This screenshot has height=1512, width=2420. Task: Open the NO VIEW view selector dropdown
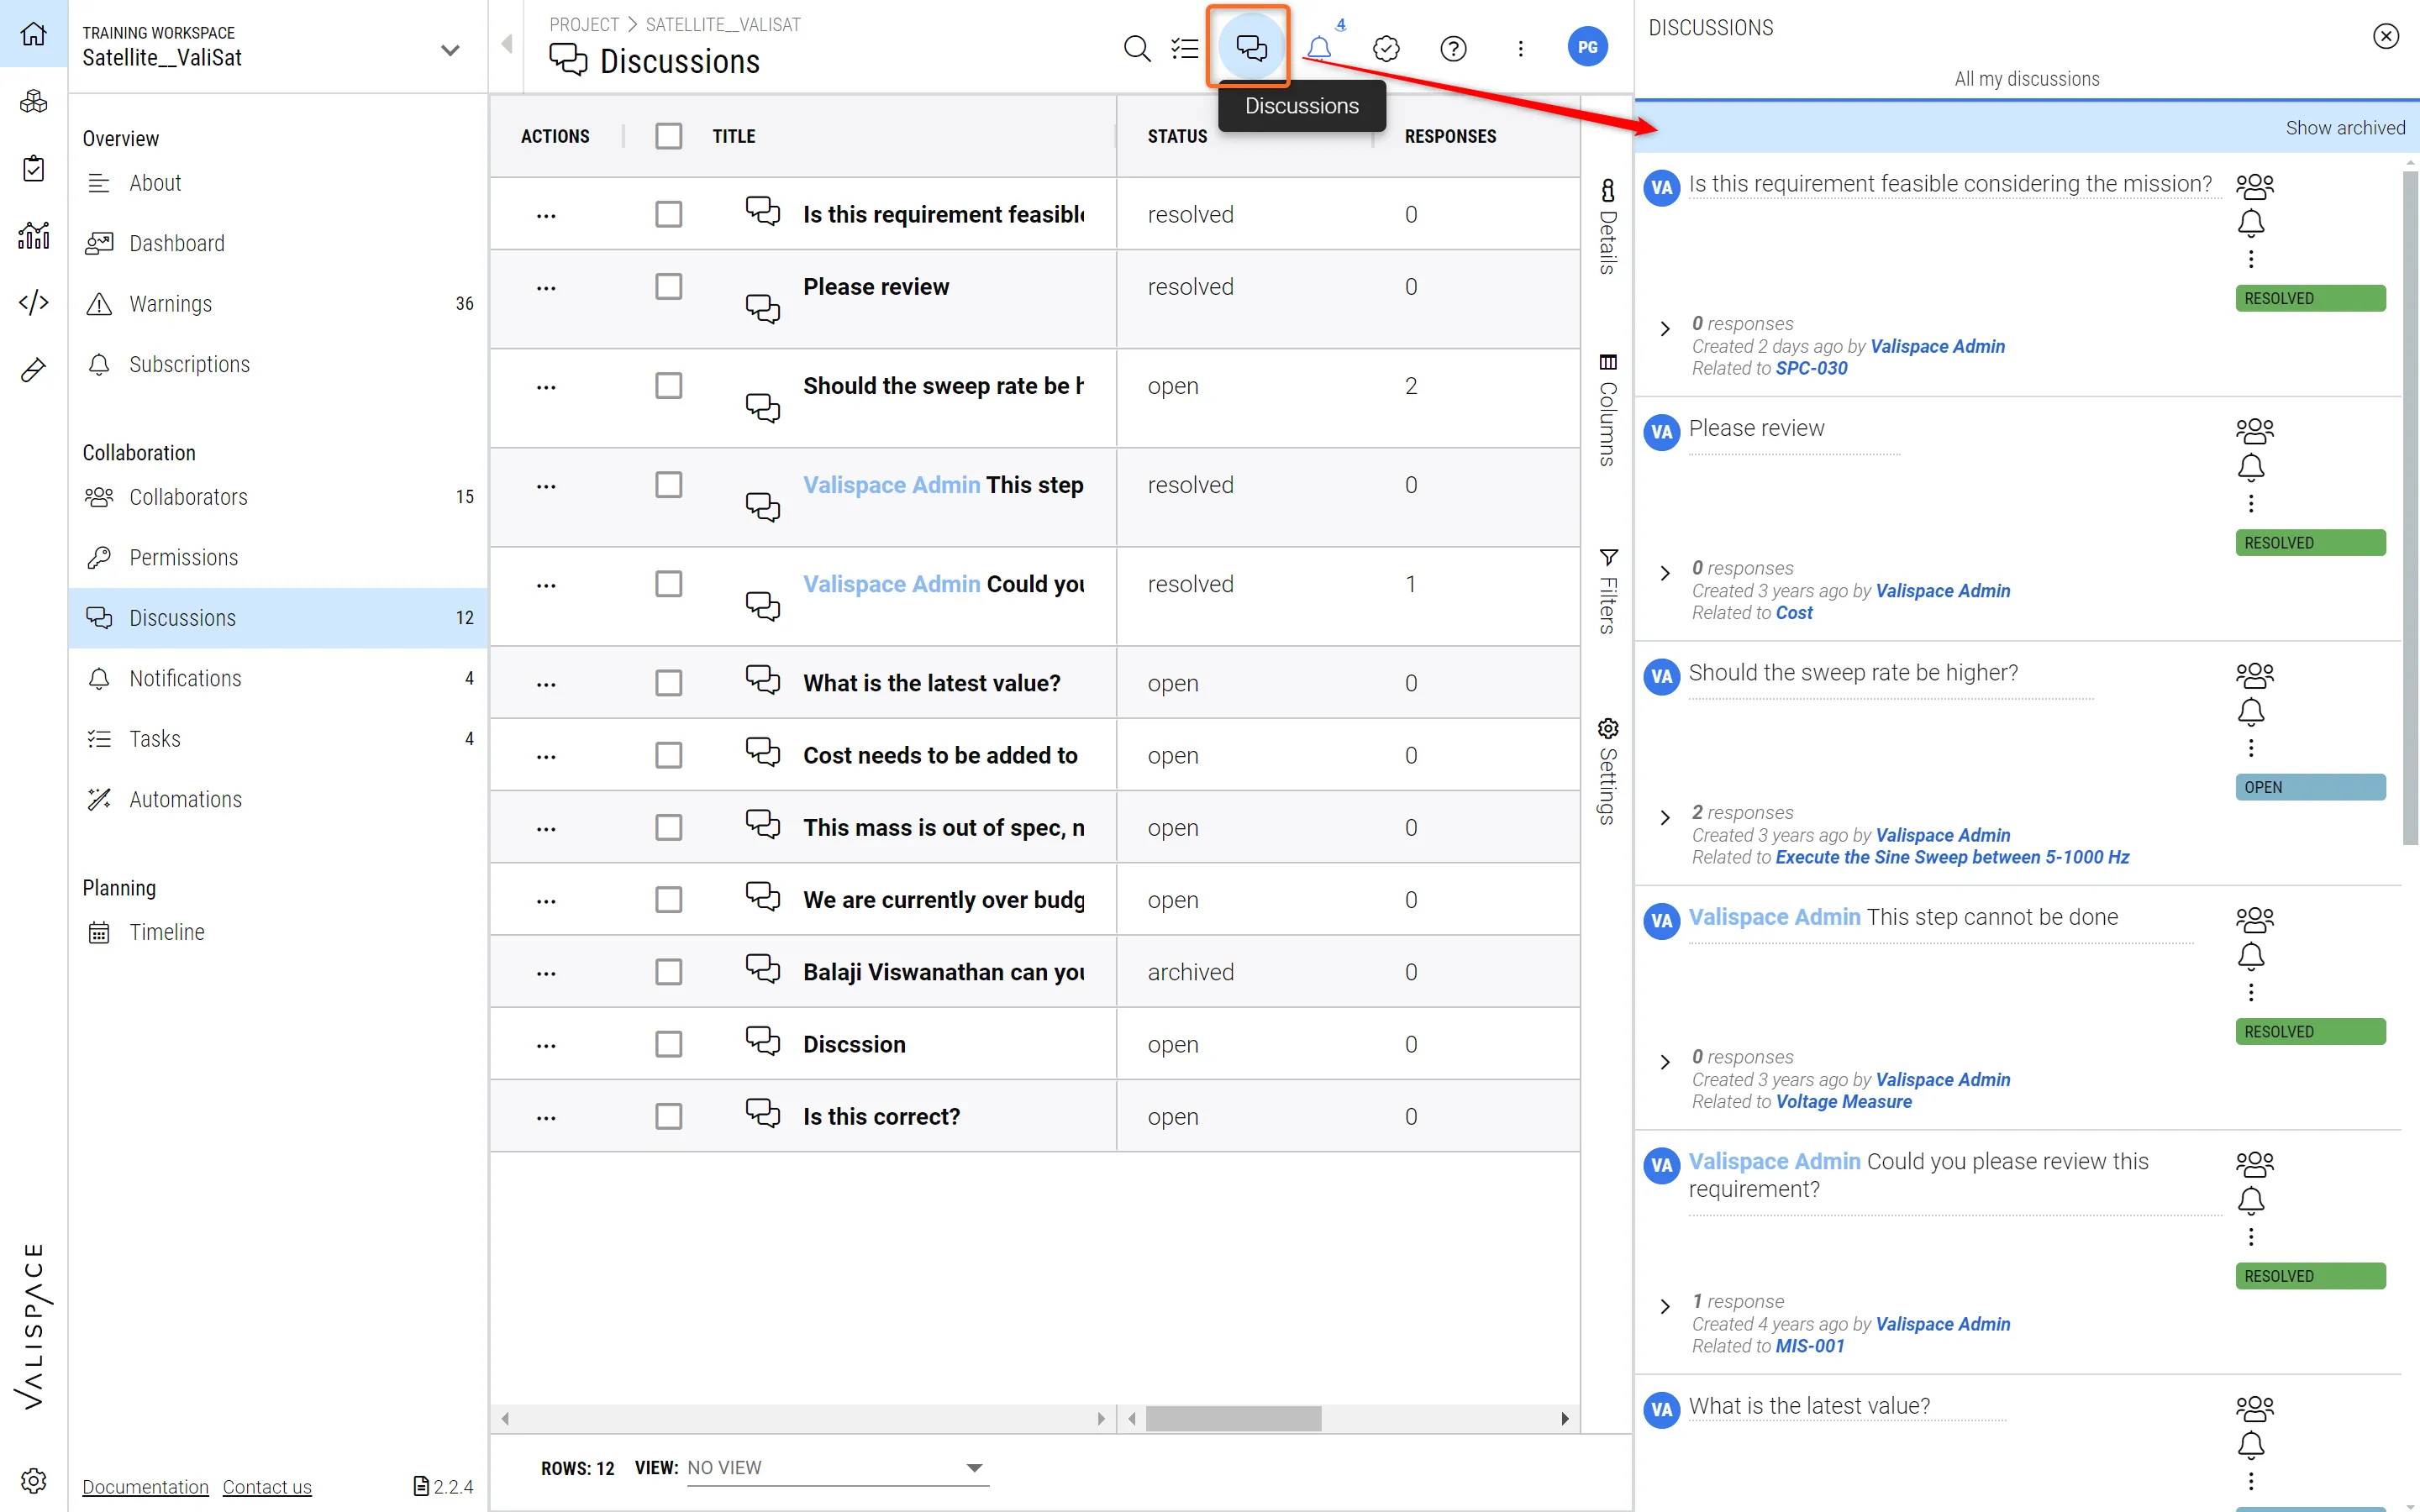click(x=838, y=1468)
